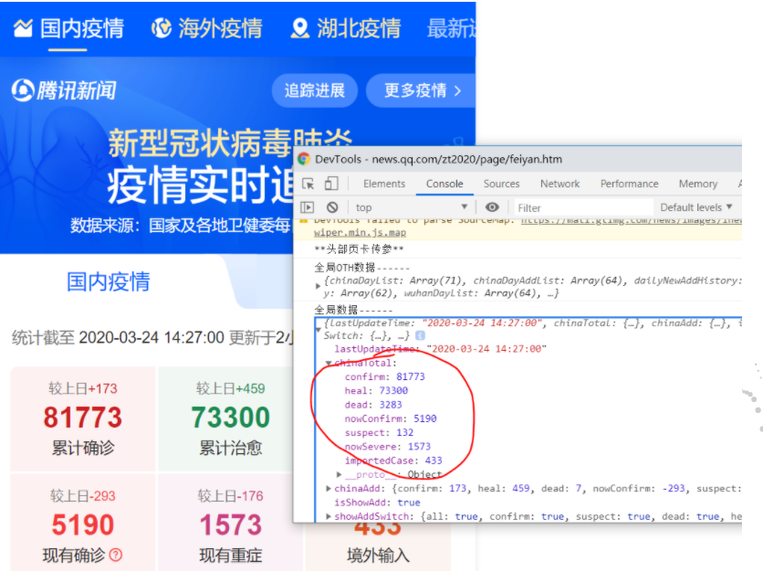Click the 73300 累计治愈 card
This screenshot has height=571, width=763.
click(230, 419)
